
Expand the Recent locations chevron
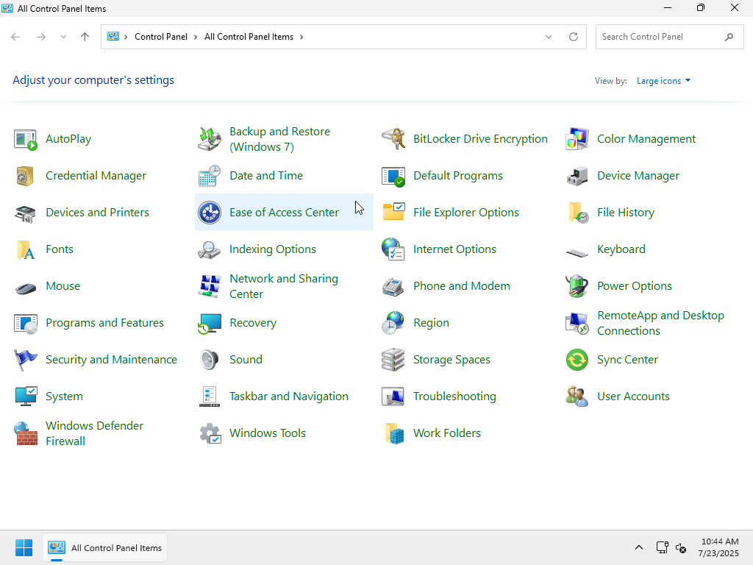63,37
